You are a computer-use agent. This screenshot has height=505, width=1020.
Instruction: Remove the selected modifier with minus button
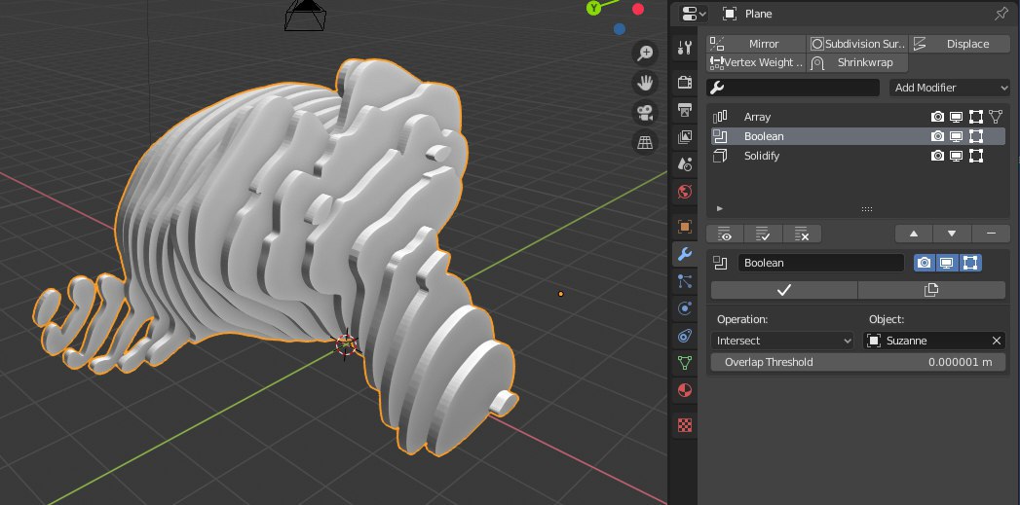(991, 234)
